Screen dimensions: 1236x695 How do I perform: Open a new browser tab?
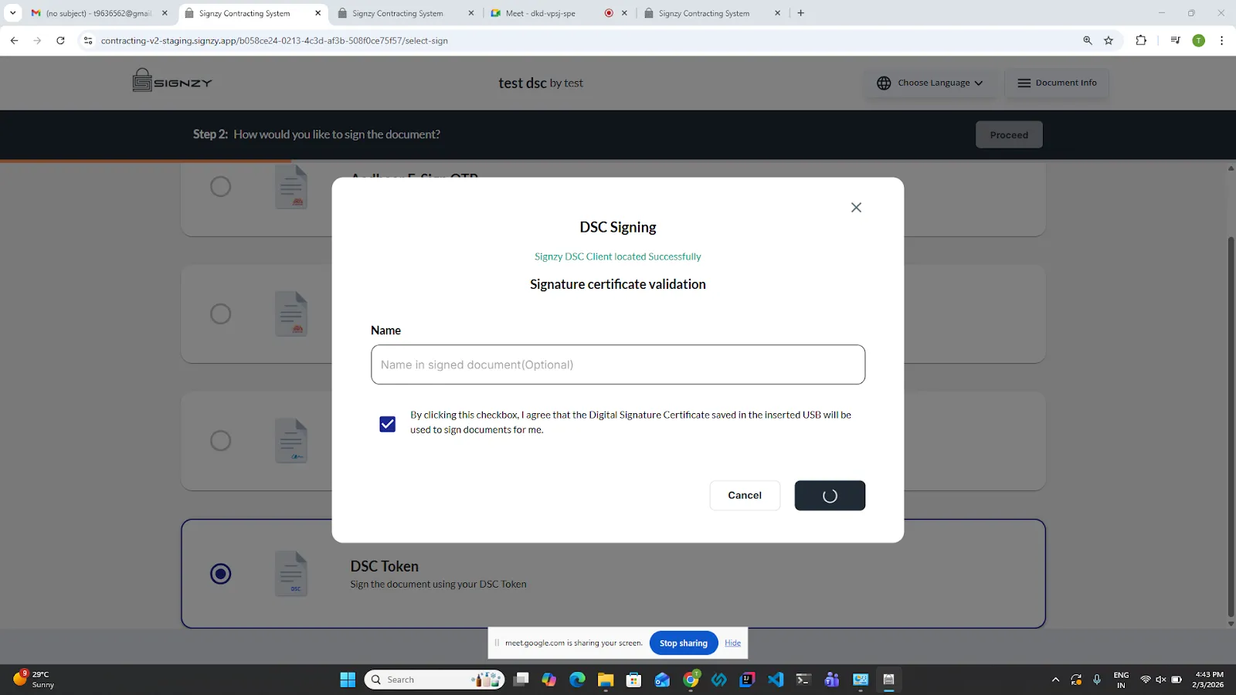(801, 13)
